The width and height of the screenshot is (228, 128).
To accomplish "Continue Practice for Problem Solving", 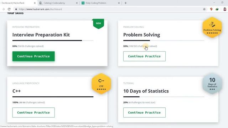I will pyautogui.click(x=144, y=56).
